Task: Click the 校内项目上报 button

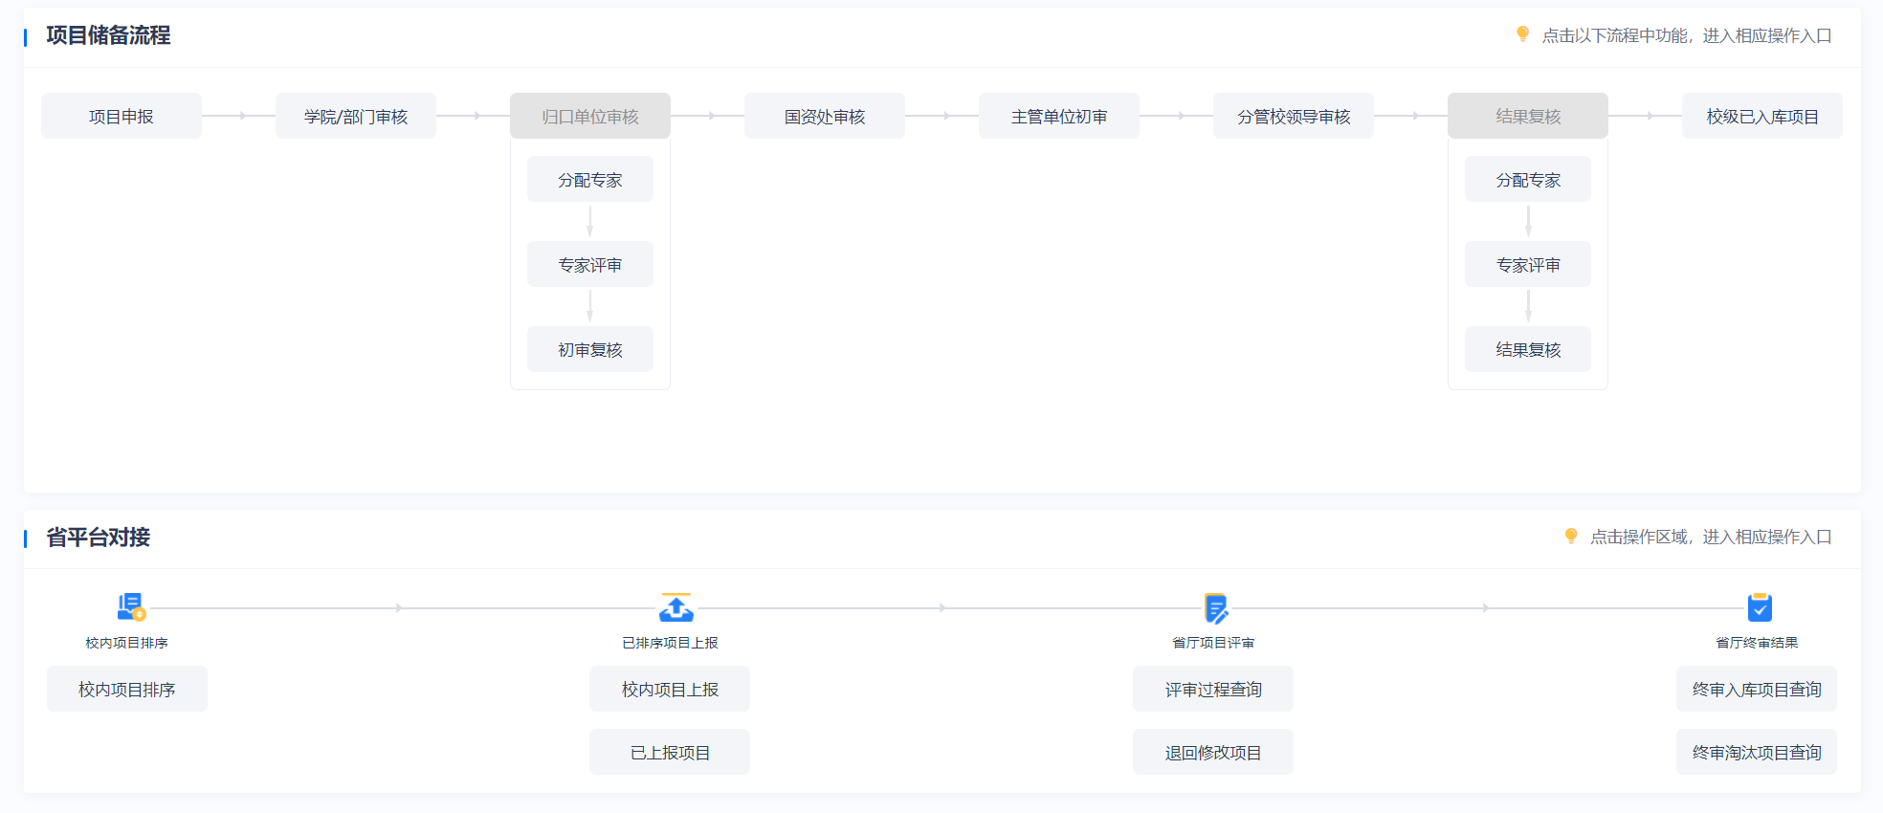Action: (670, 690)
